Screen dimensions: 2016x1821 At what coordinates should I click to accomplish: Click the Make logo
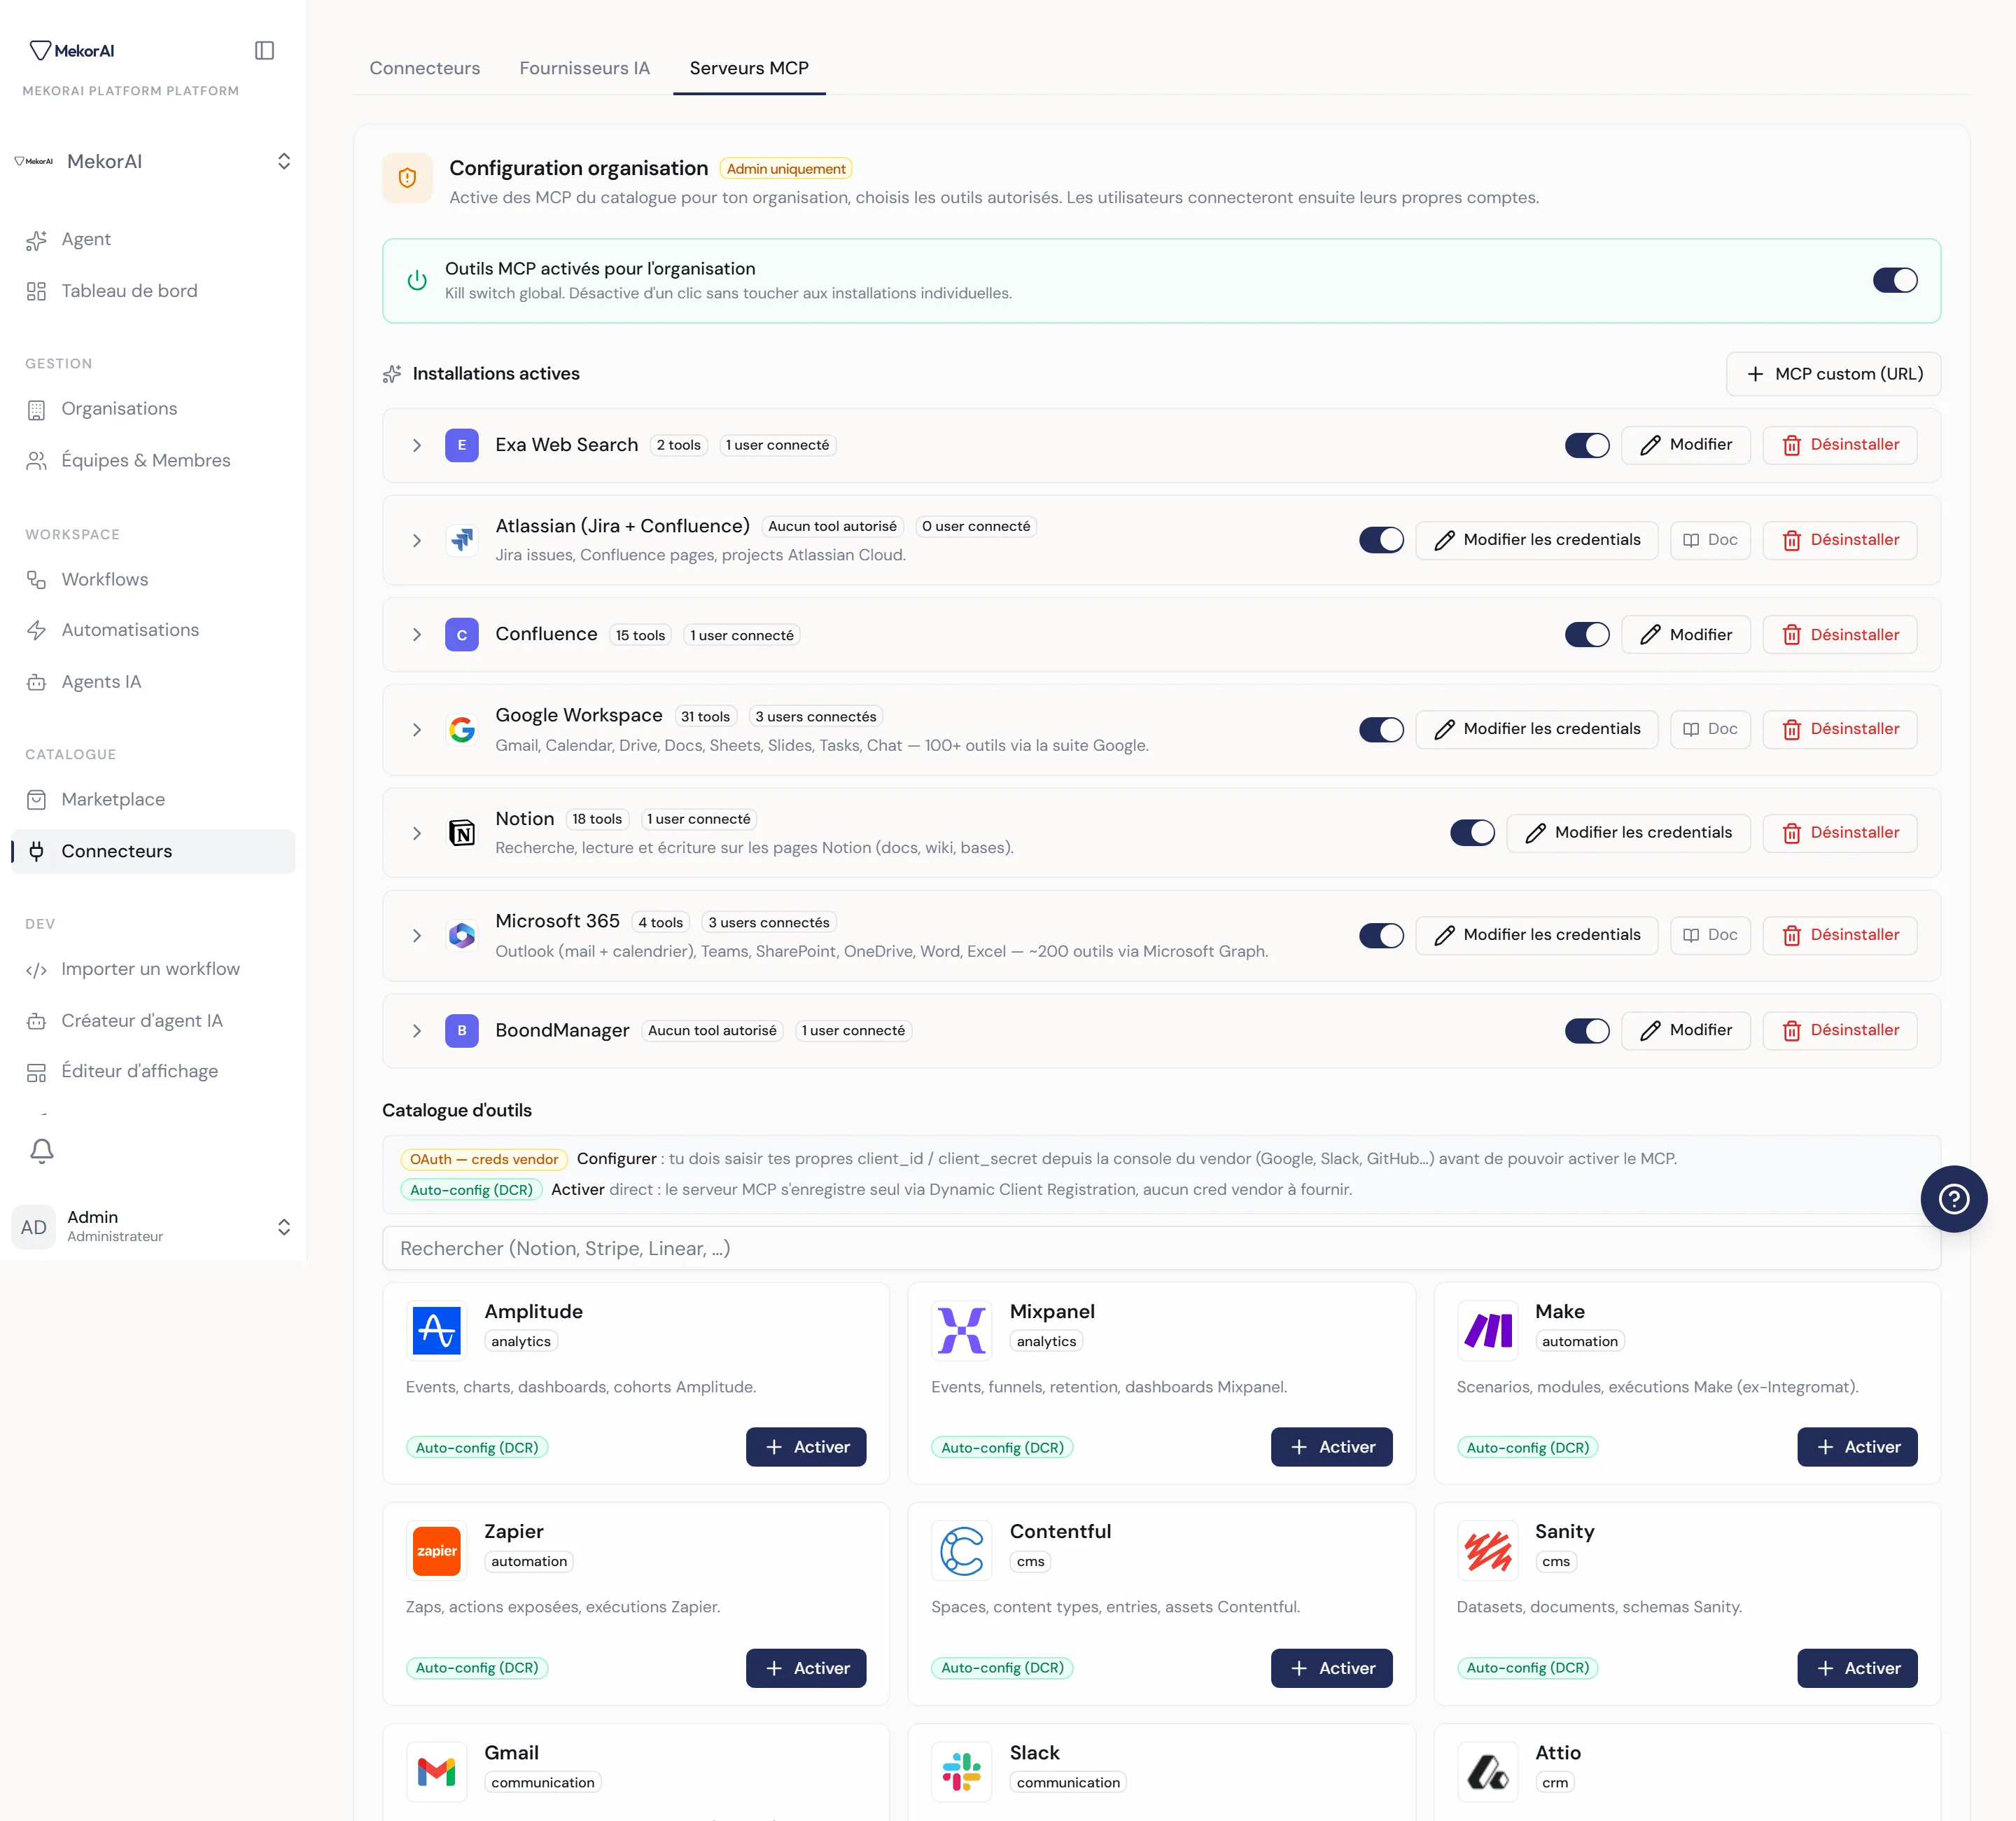[x=1487, y=1331]
